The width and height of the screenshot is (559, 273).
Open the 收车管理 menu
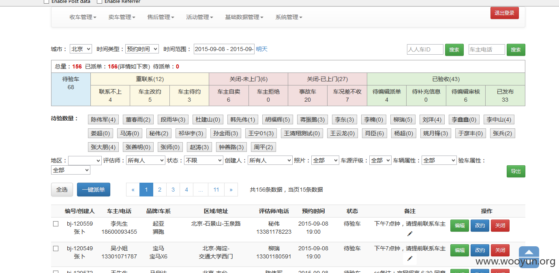coord(83,17)
